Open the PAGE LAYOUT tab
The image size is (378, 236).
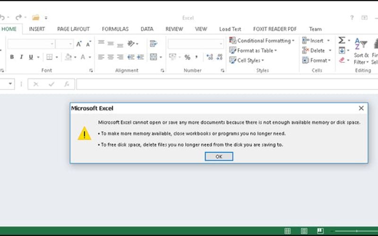point(73,29)
